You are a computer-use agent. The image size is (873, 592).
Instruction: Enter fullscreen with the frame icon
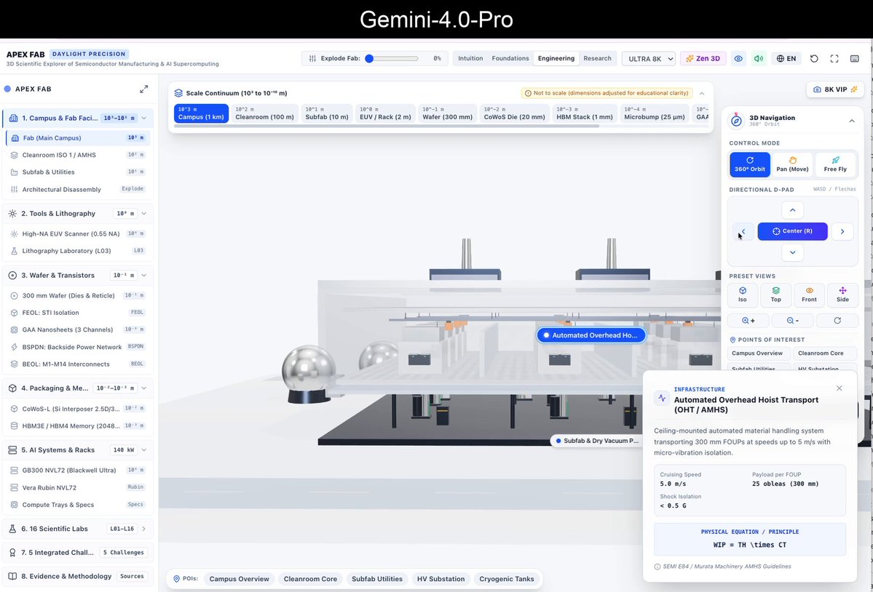(834, 58)
